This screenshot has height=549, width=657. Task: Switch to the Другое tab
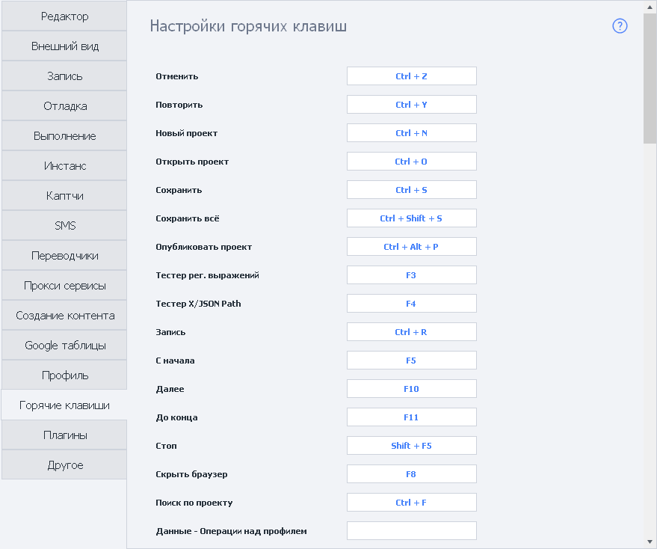(x=64, y=465)
